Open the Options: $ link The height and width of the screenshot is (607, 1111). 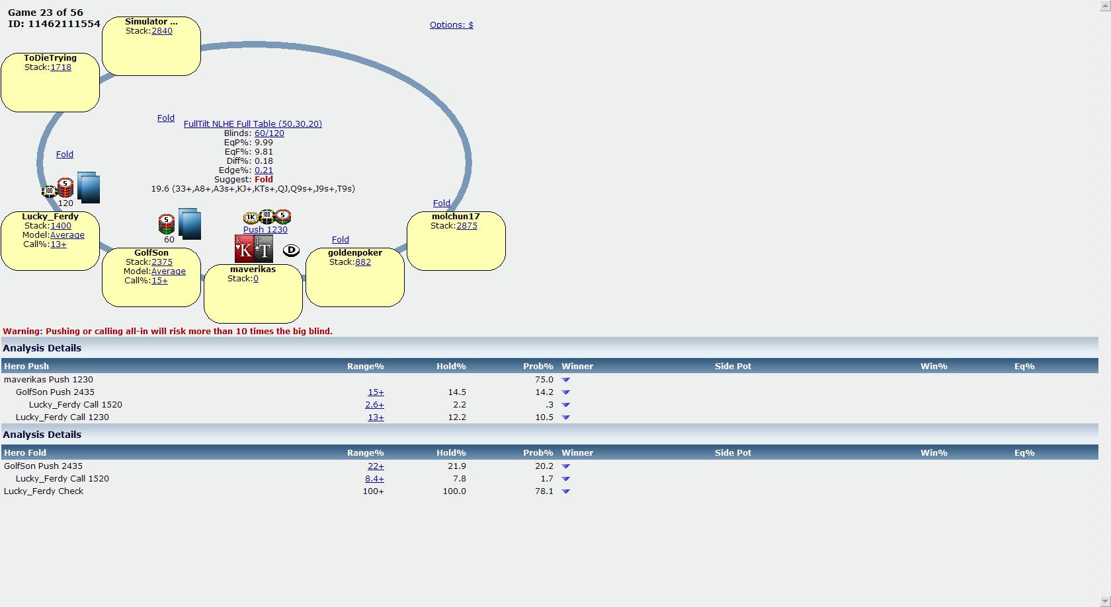452,24
